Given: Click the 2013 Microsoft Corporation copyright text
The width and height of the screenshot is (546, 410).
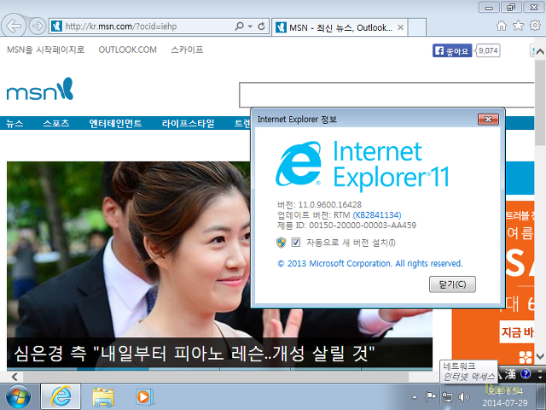Looking at the screenshot, I should click(x=369, y=264).
